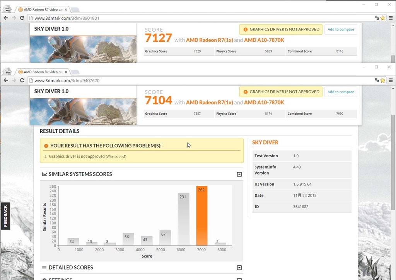Go forward in the rear 8901801 window
396x280 pixels.
click(x=14, y=18)
